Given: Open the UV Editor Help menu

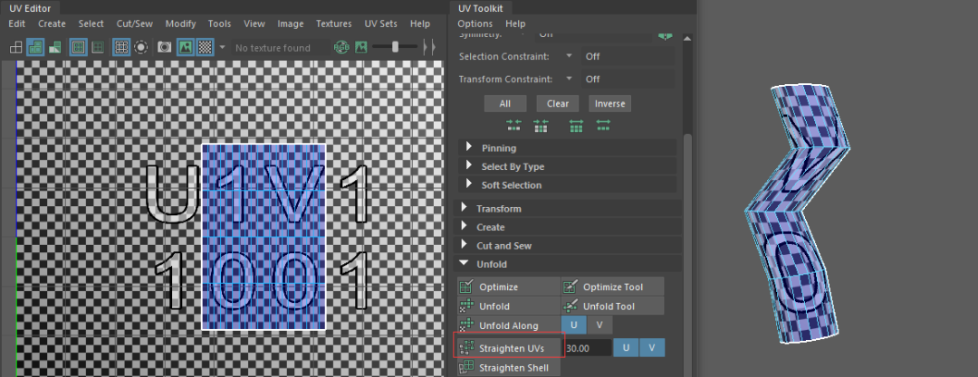Looking at the screenshot, I should click(420, 24).
